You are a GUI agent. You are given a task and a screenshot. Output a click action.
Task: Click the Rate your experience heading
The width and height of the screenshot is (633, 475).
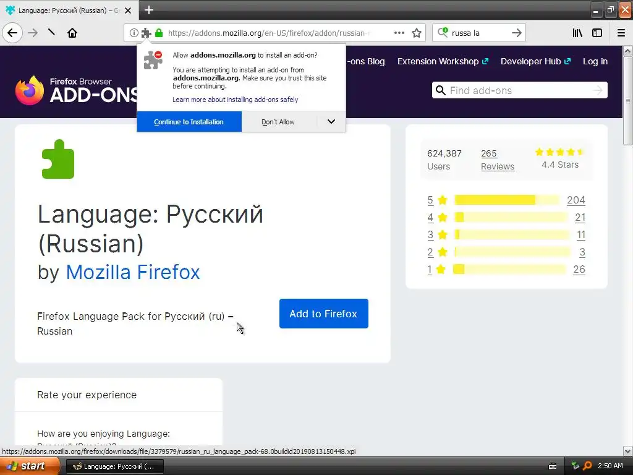click(87, 395)
